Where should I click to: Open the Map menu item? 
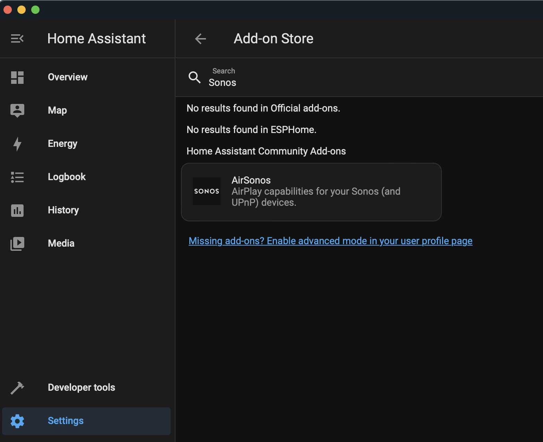(86, 110)
